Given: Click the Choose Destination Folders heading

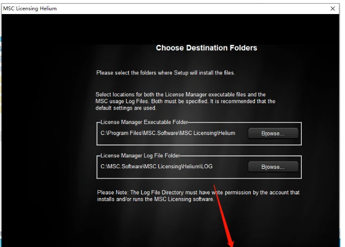Looking at the screenshot, I should [x=206, y=48].
